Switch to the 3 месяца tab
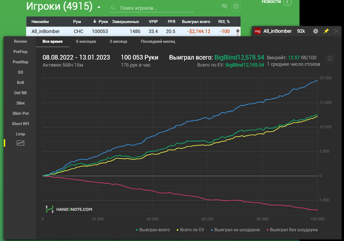Viewport: 344px width, 241px height. [x=118, y=41]
